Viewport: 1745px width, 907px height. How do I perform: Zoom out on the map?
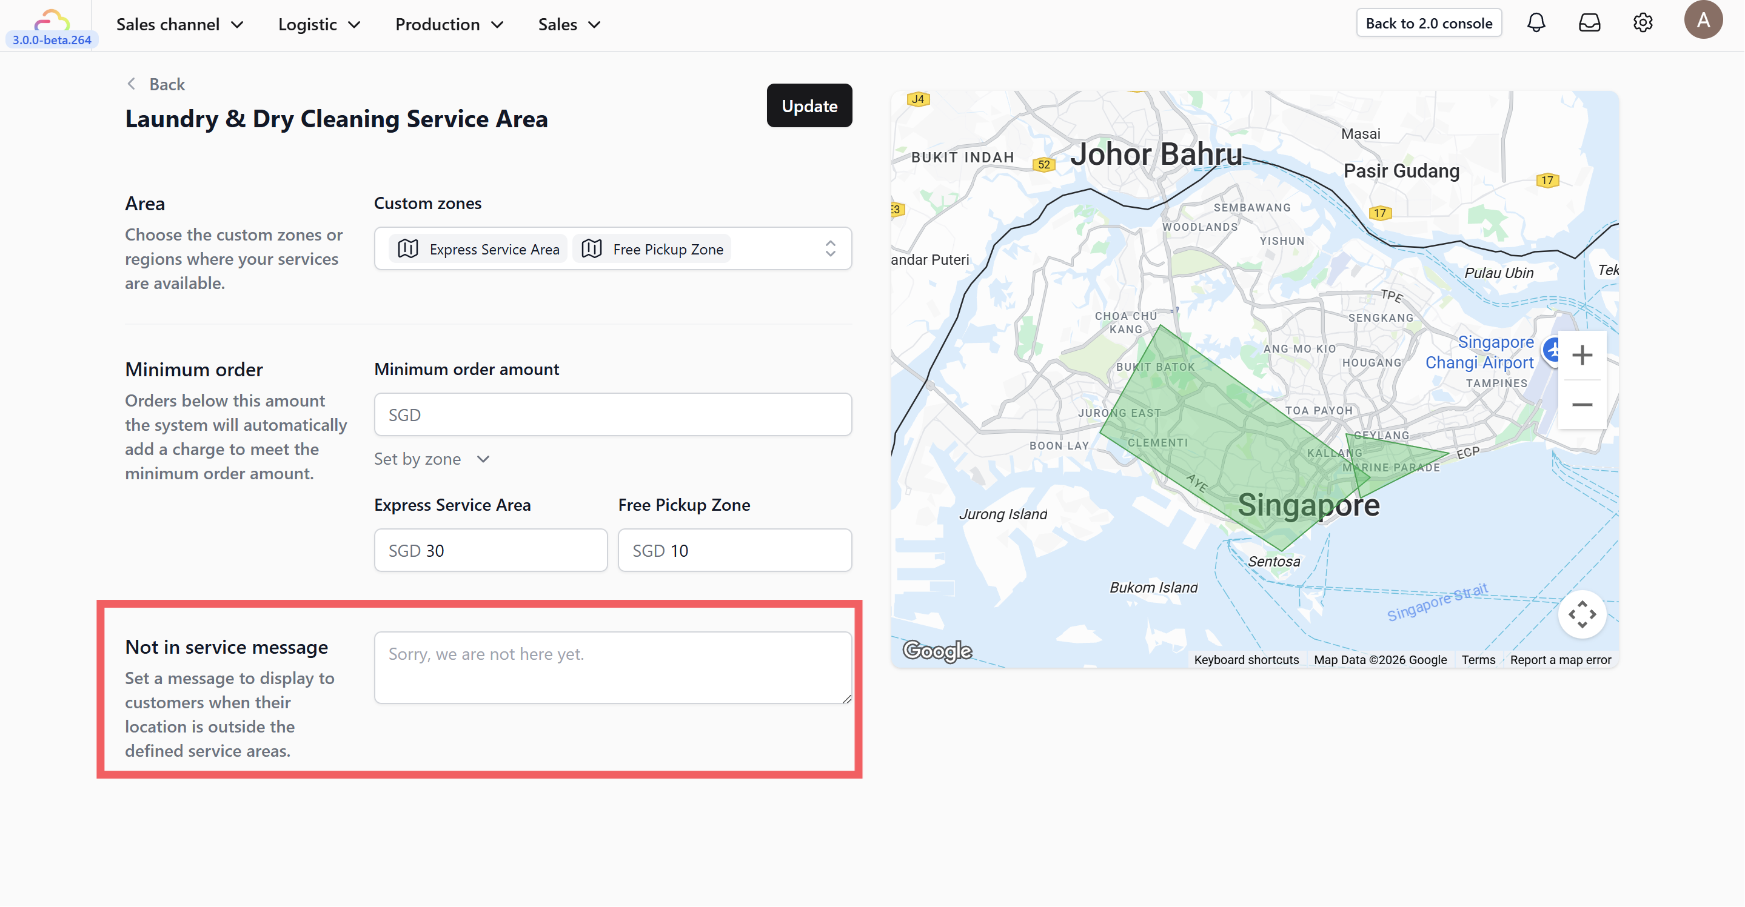point(1582,405)
